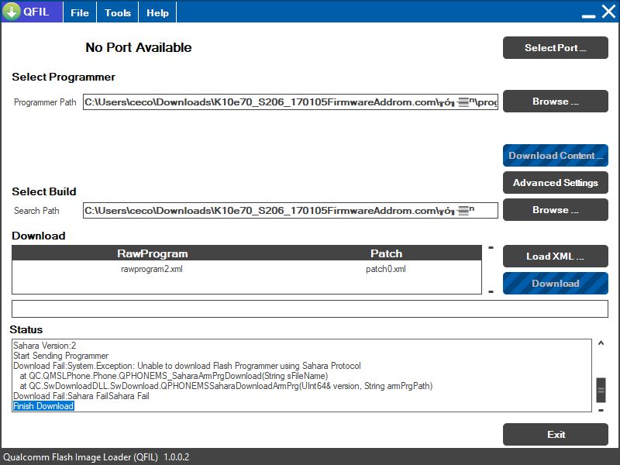Click the QFIL version text in status bar
The image size is (620, 465).
point(96,457)
